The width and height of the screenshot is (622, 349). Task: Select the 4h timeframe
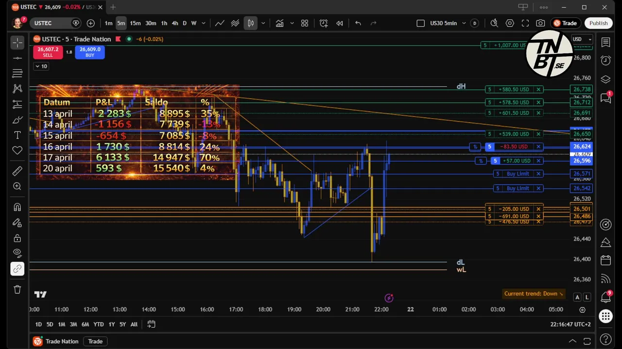click(x=175, y=23)
